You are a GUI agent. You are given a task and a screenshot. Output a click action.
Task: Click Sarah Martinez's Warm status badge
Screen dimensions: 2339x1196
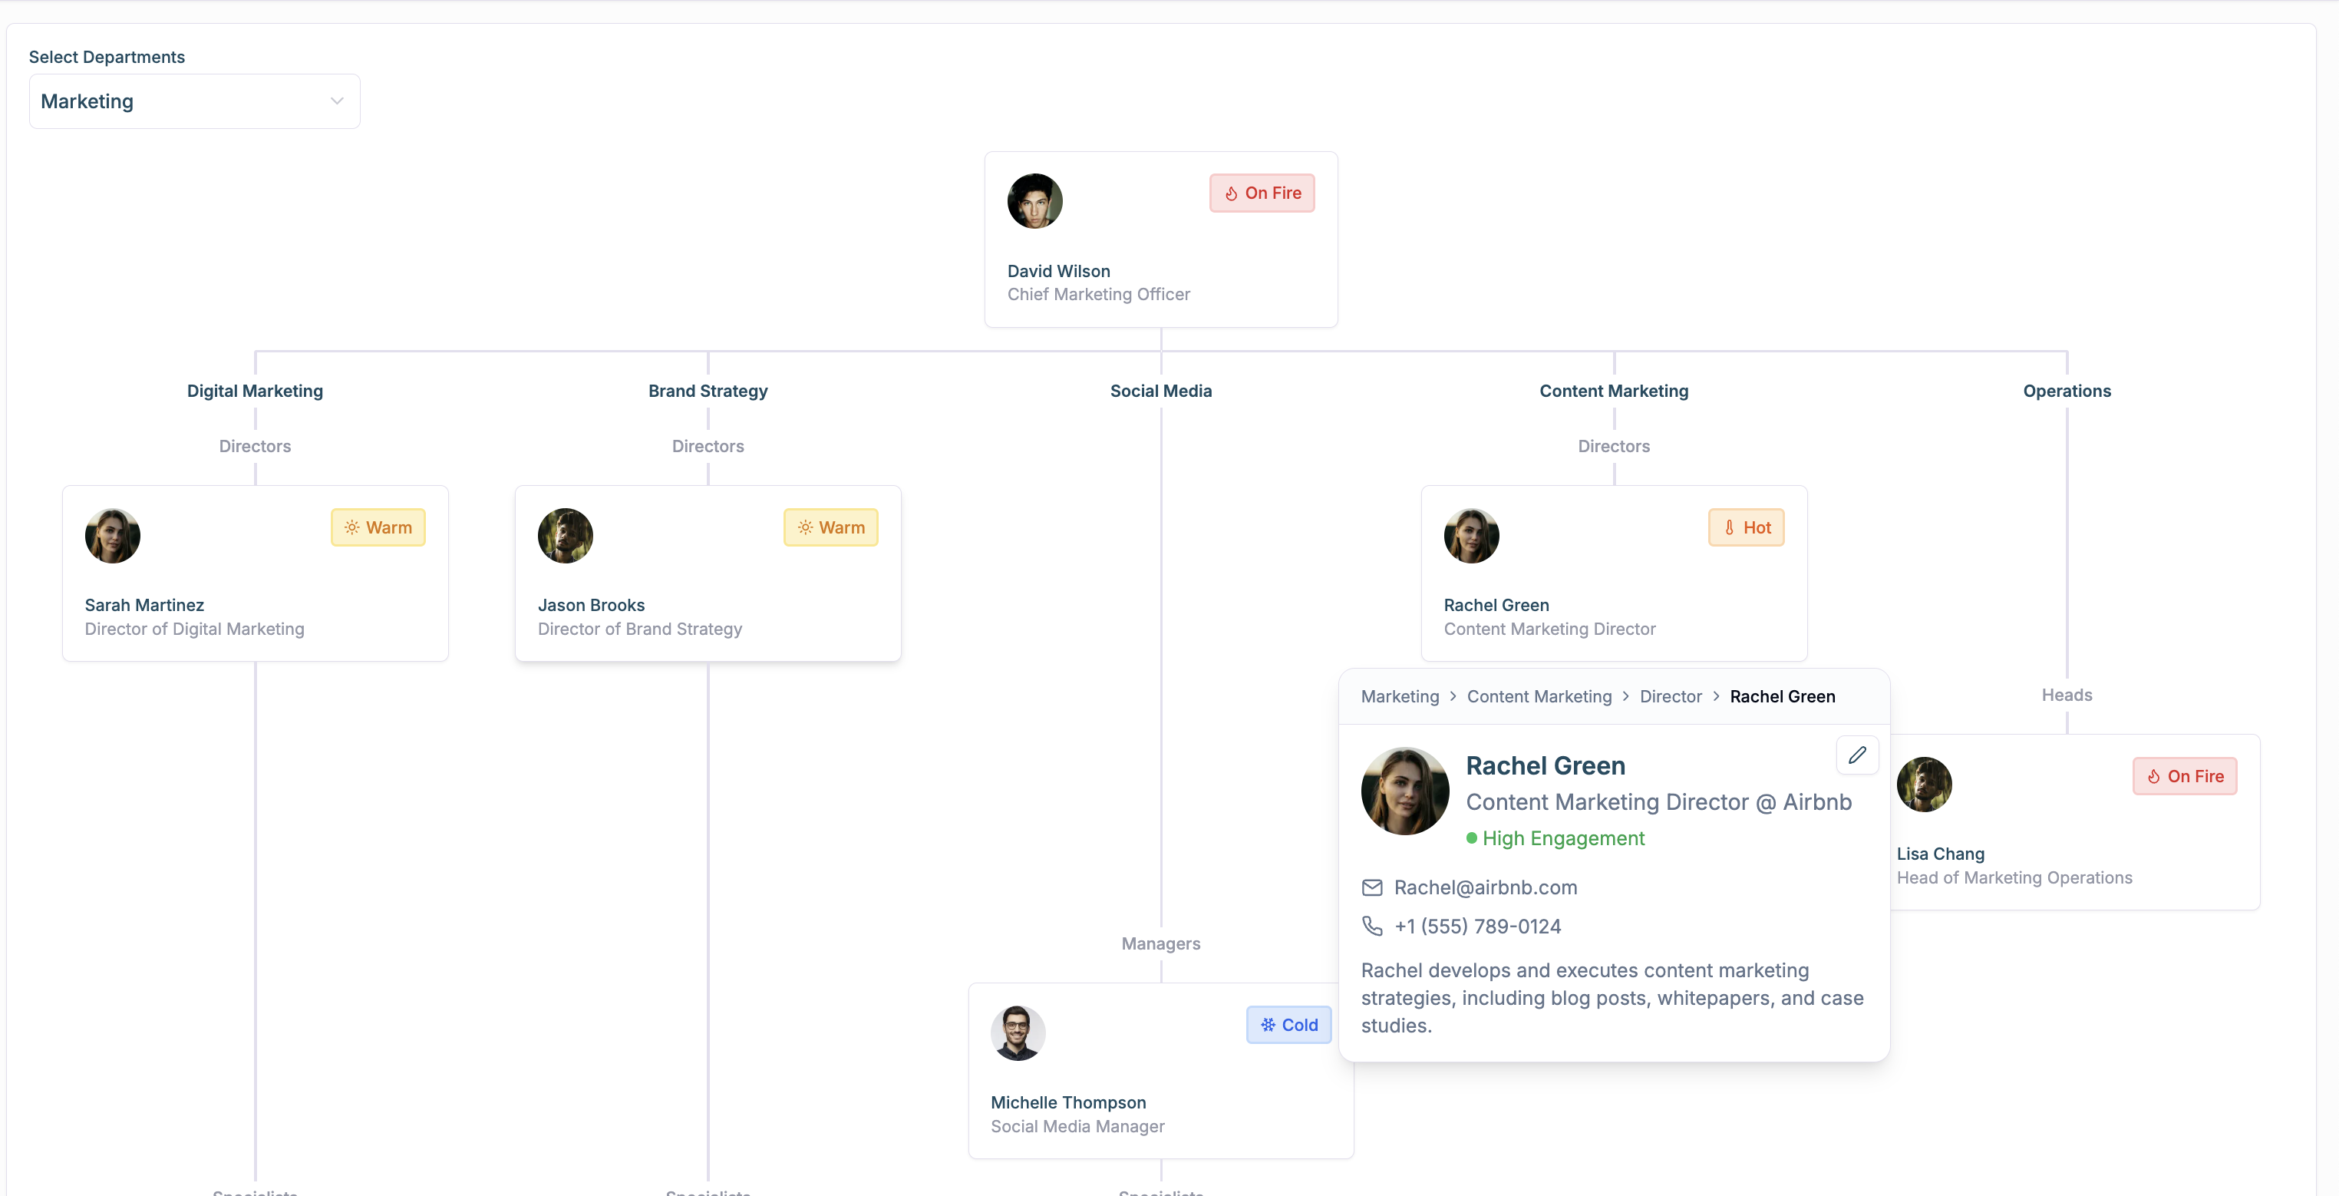click(x=378, y=527)
